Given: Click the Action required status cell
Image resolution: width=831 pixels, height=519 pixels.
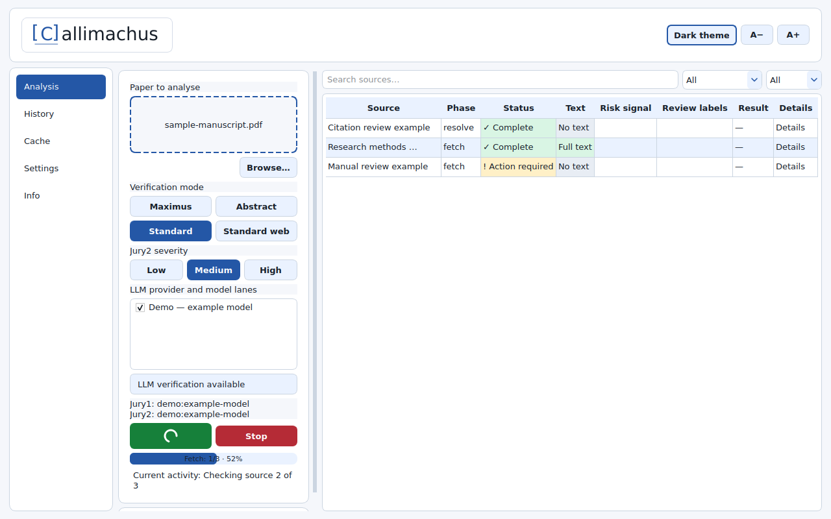Looking at the screenshot, I should pyautogui.click(x=519, y=167).
